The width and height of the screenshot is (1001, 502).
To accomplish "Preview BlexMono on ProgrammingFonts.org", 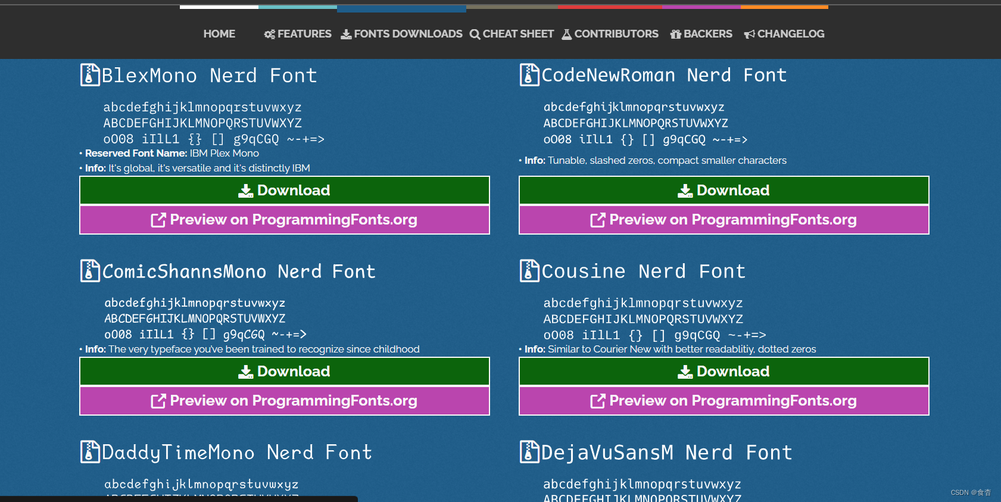I will (285, 220).
